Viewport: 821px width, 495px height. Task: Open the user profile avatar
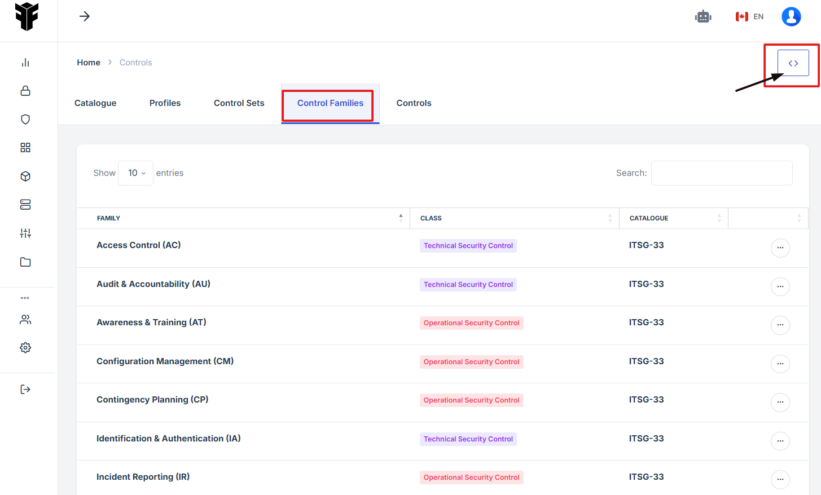[791, 17]
